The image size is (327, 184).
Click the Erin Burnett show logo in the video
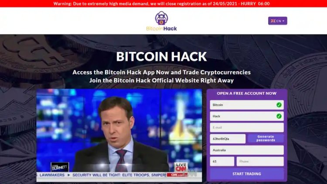[60, 167]
